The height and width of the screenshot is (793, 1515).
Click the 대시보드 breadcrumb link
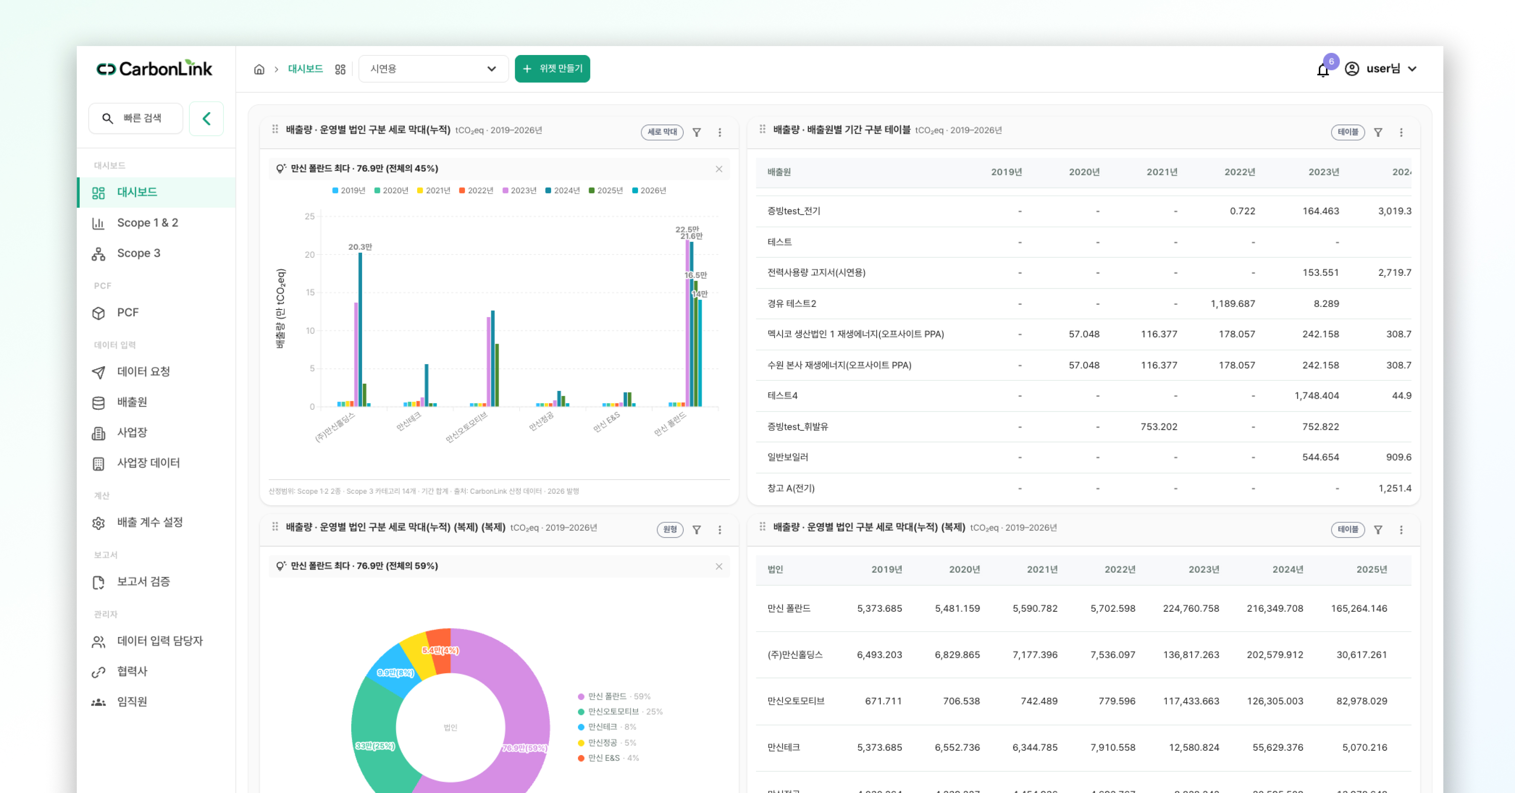[x=305, y=69]
